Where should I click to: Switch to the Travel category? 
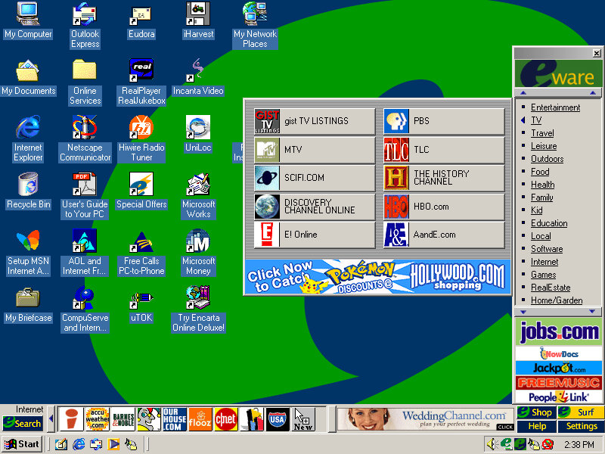pyautogui.click(x=542, y=132)
